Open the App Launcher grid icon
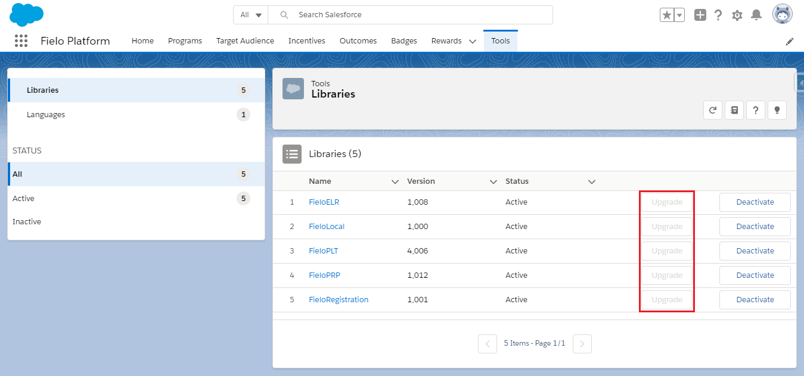 [x=21, y=40]
